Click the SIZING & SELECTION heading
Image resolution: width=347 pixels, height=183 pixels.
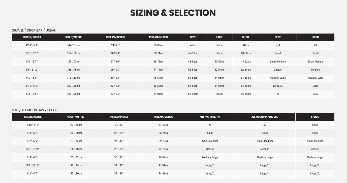click(x=173, y=13)
